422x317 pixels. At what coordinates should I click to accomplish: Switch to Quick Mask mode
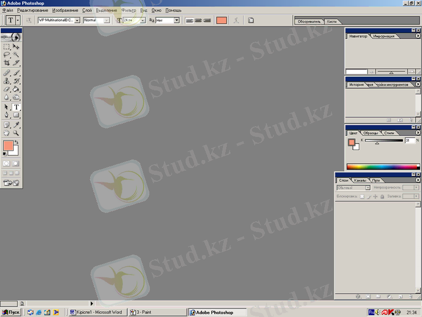click(15, 164)
